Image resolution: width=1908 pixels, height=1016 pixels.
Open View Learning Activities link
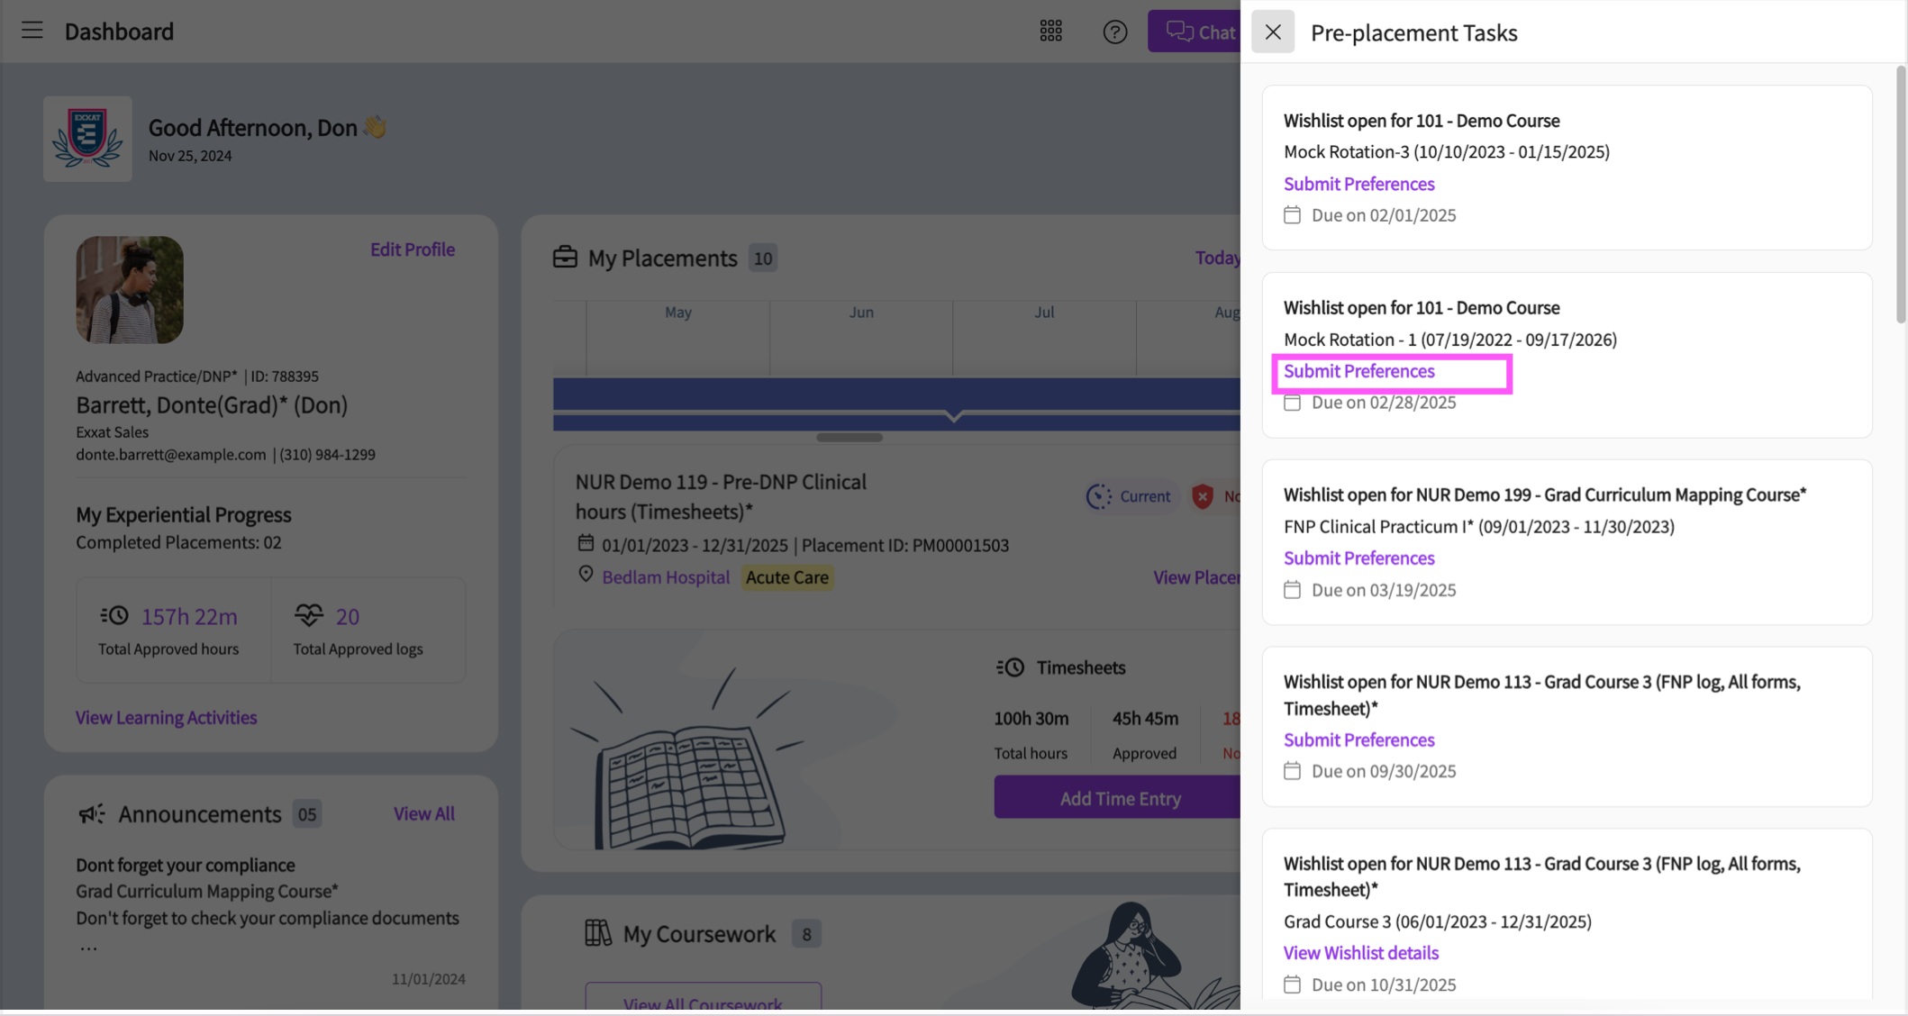[x=166, y=717]
